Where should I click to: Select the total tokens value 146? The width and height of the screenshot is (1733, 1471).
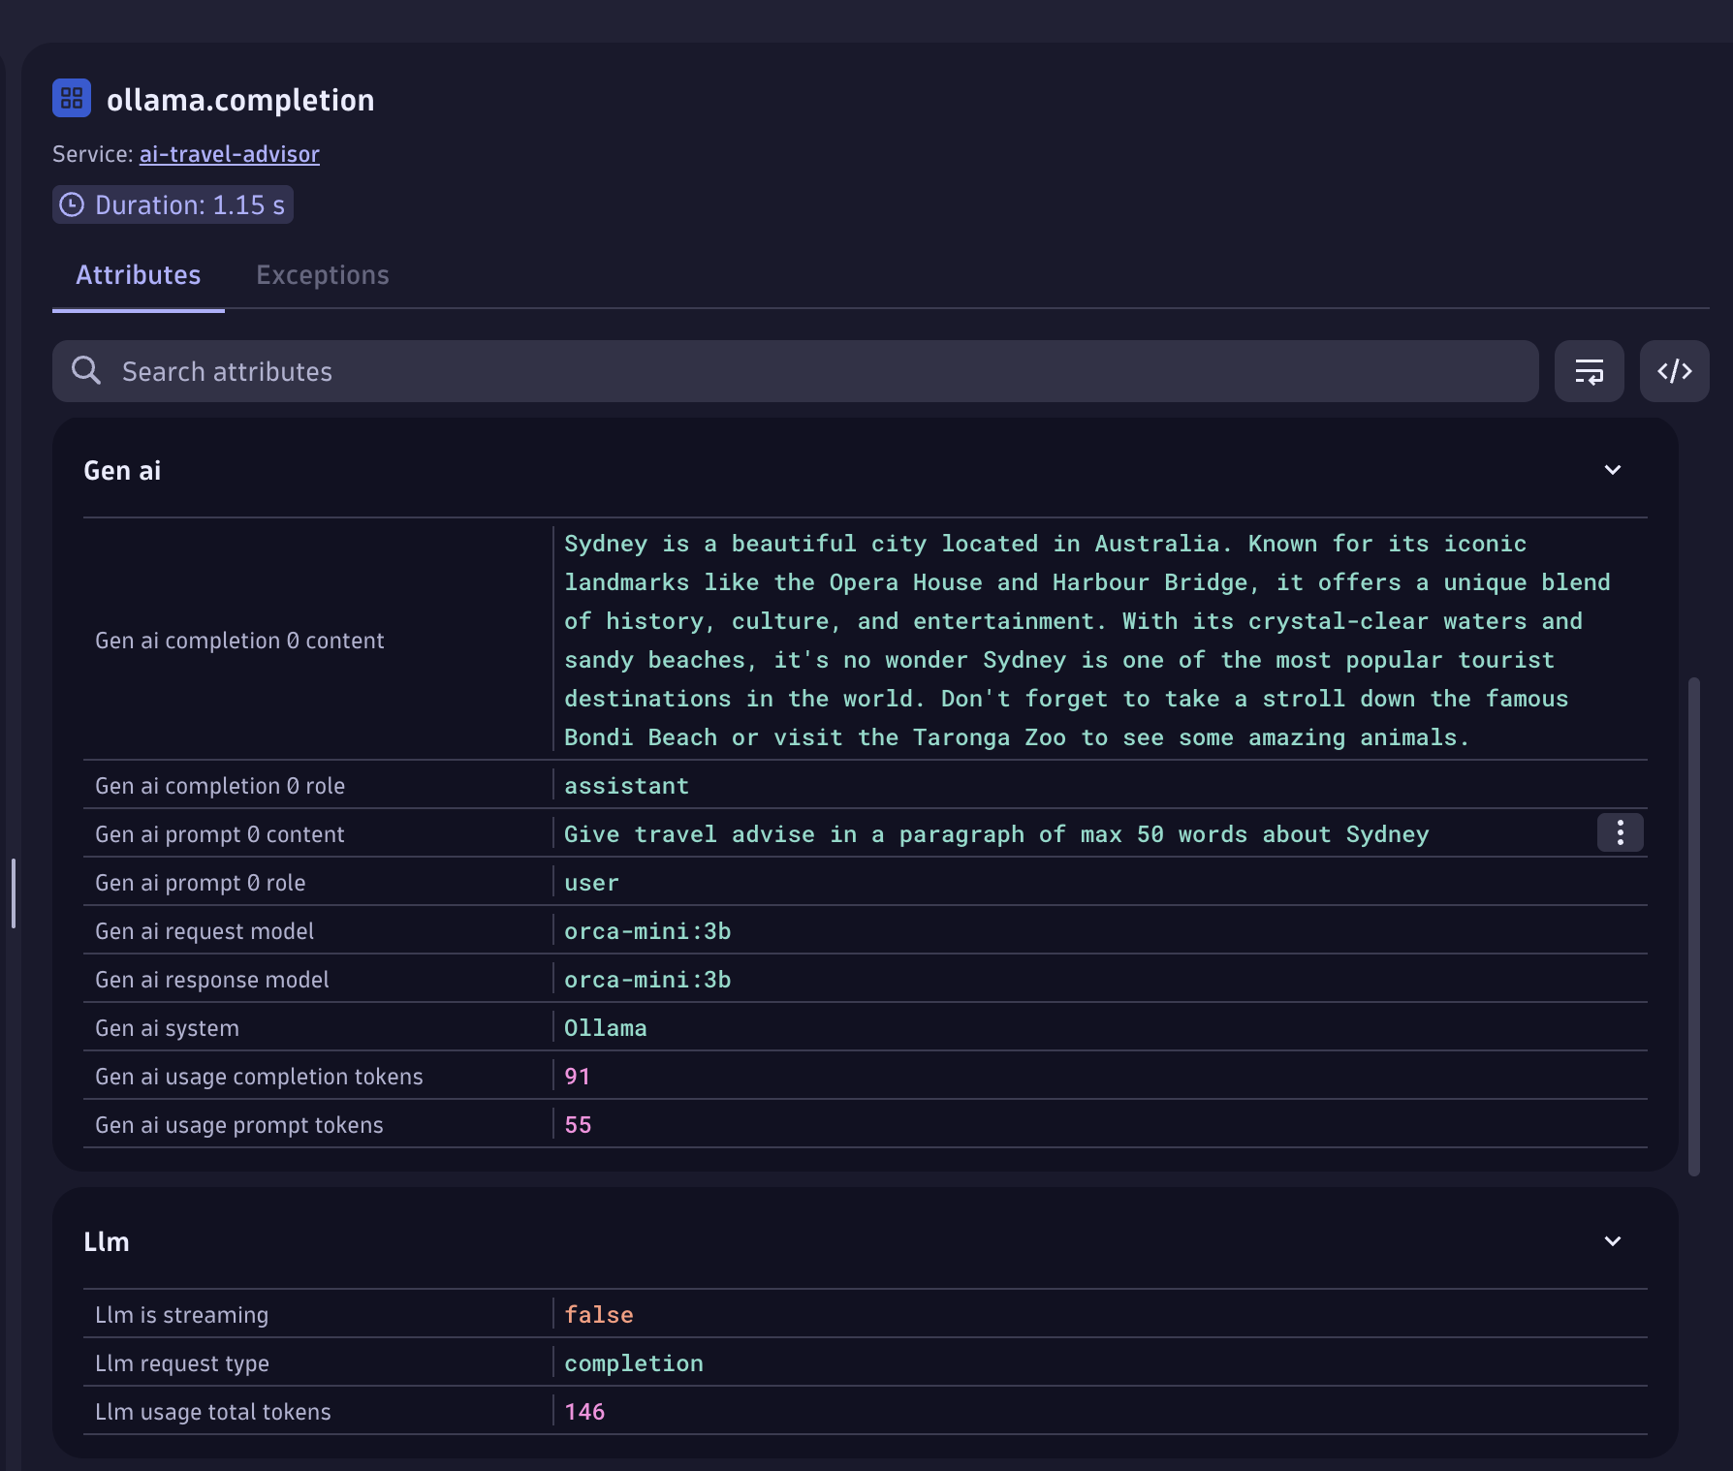click(x=584, y=1412)
